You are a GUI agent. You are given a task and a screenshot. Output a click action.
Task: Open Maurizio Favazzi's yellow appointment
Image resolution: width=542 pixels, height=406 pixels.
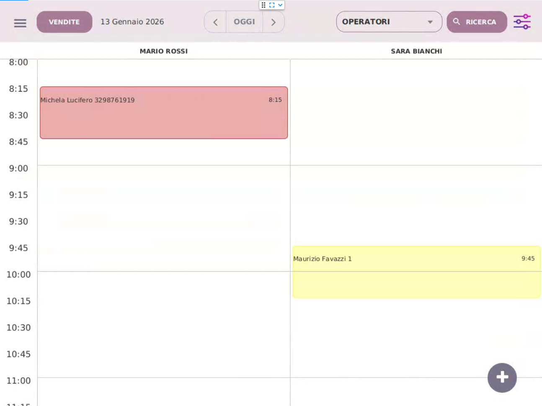416,272
